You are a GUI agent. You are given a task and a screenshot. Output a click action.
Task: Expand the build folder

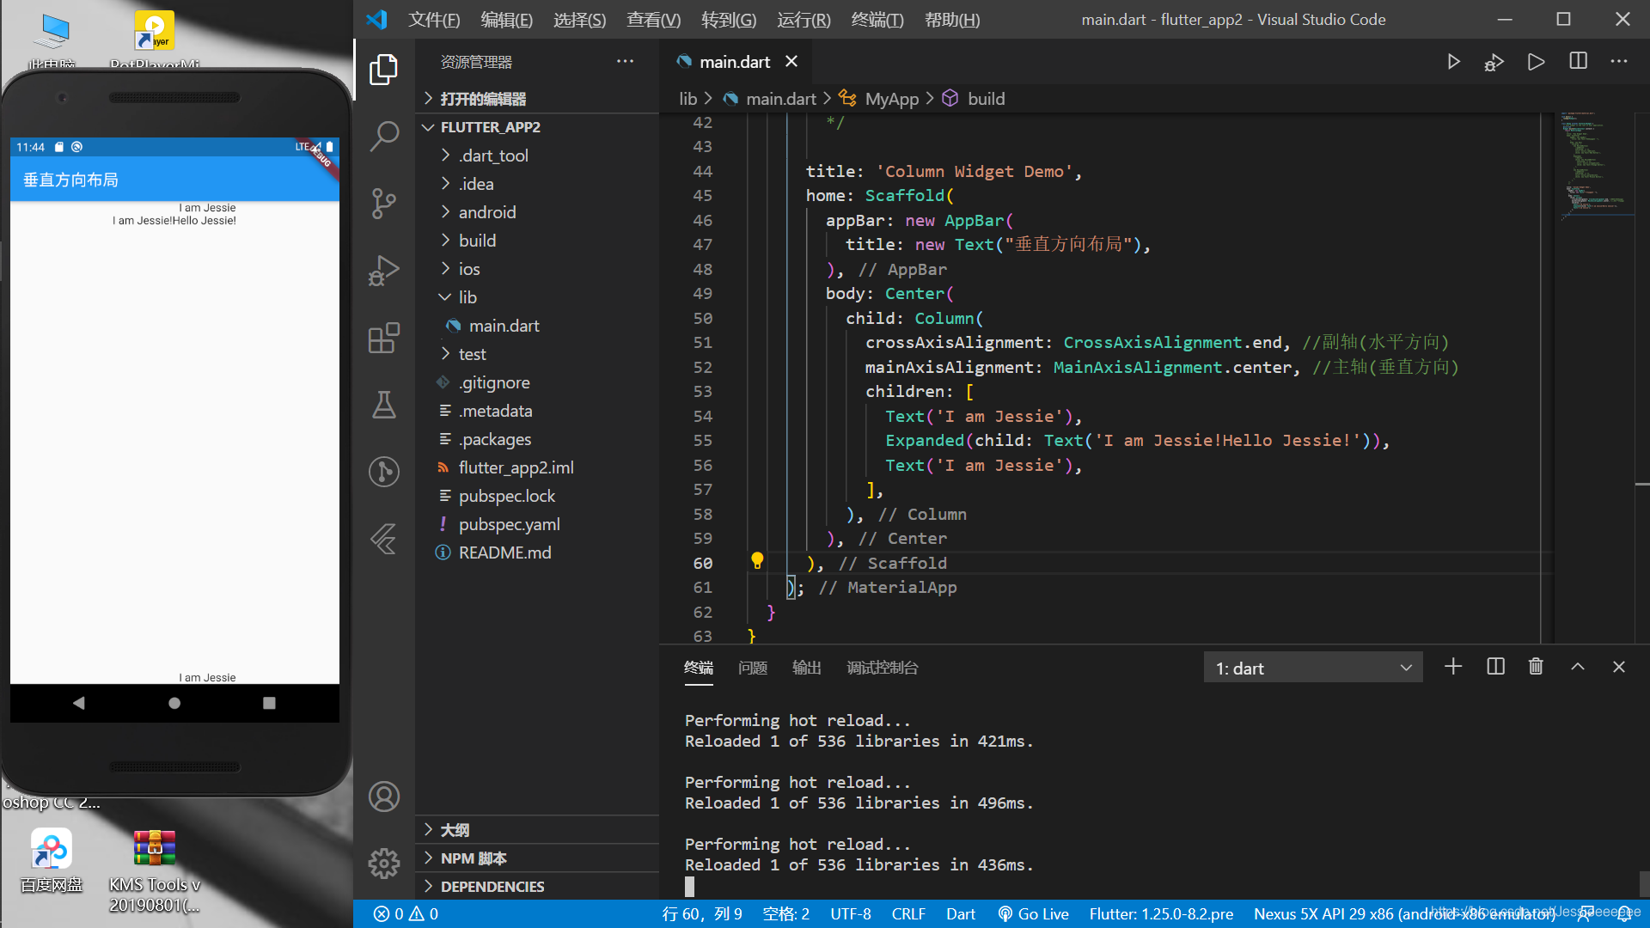pyautogui.click(x=537, y=241)
